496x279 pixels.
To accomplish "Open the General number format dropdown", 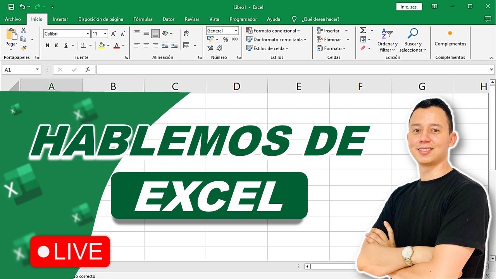I will tap(236, 31).
